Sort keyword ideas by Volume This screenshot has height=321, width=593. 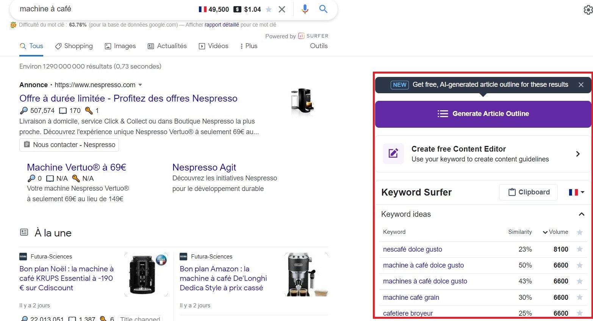point(555,232)
